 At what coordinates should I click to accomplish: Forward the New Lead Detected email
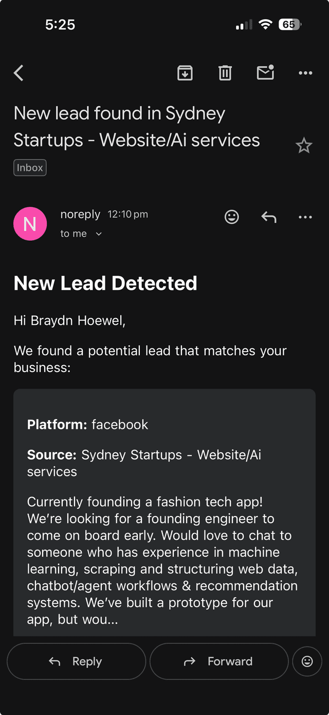coord(218,661)
